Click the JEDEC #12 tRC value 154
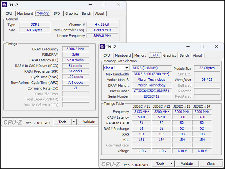The width and height of the screenshot is (225, 169). [162, 140]
